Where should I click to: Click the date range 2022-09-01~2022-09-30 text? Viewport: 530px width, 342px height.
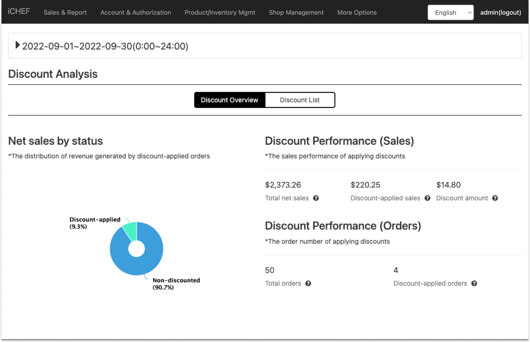click(105, 46)
